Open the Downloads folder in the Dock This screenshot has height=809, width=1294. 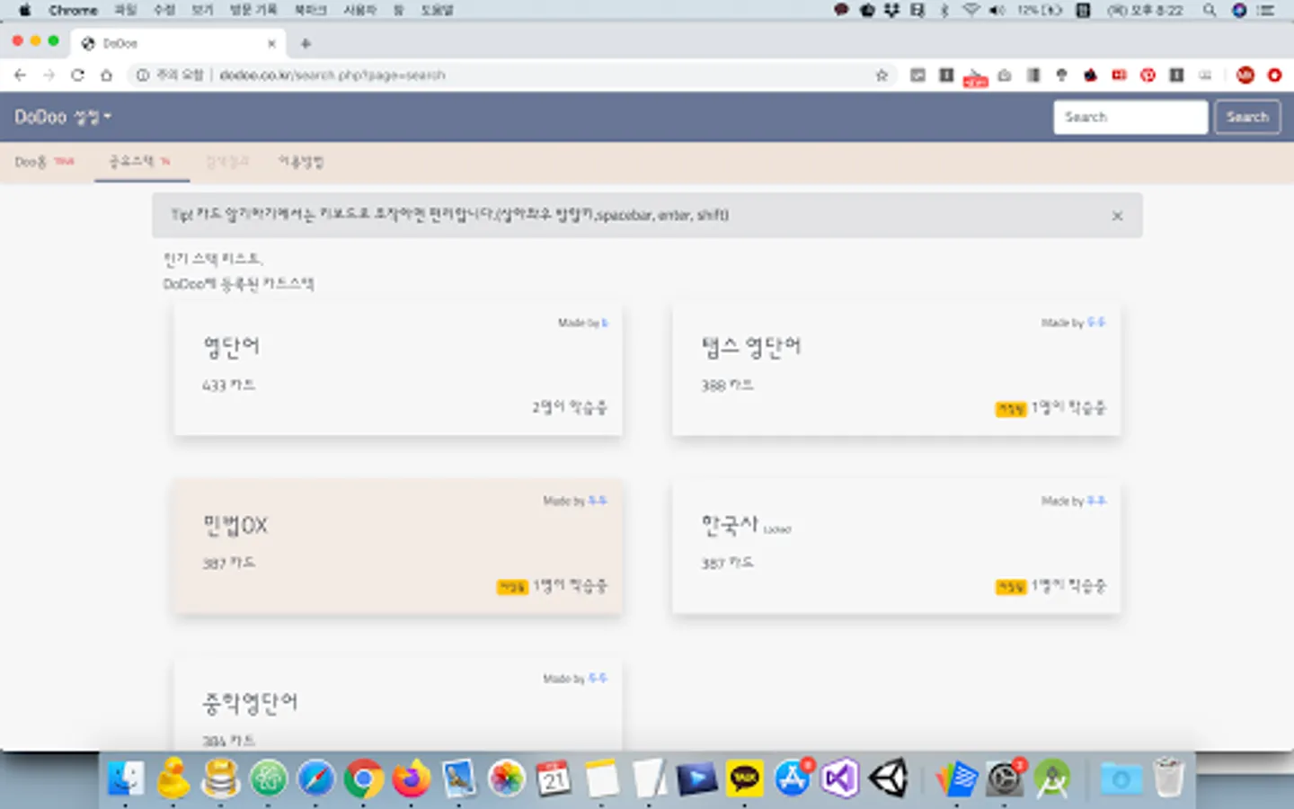click(x=1120, y=778)
